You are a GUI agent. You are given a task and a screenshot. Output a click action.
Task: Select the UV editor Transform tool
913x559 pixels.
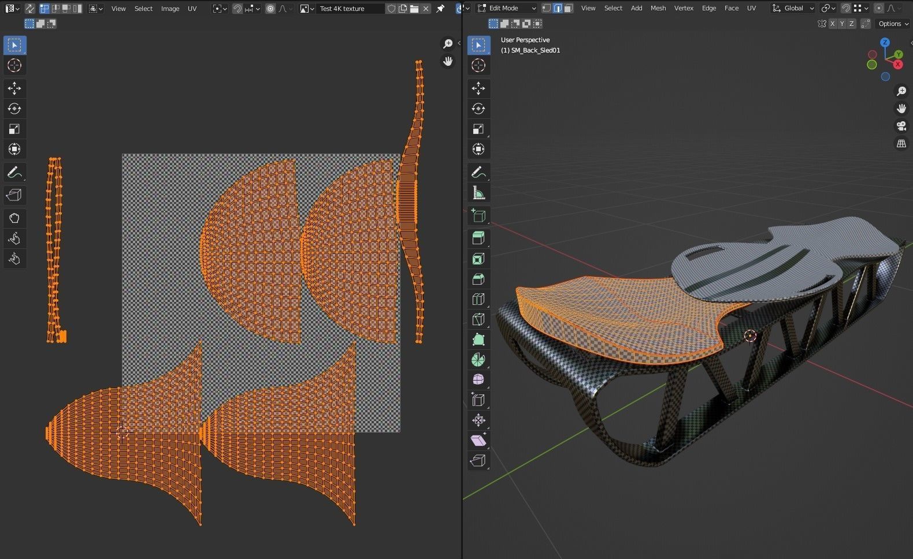[14, 149]
